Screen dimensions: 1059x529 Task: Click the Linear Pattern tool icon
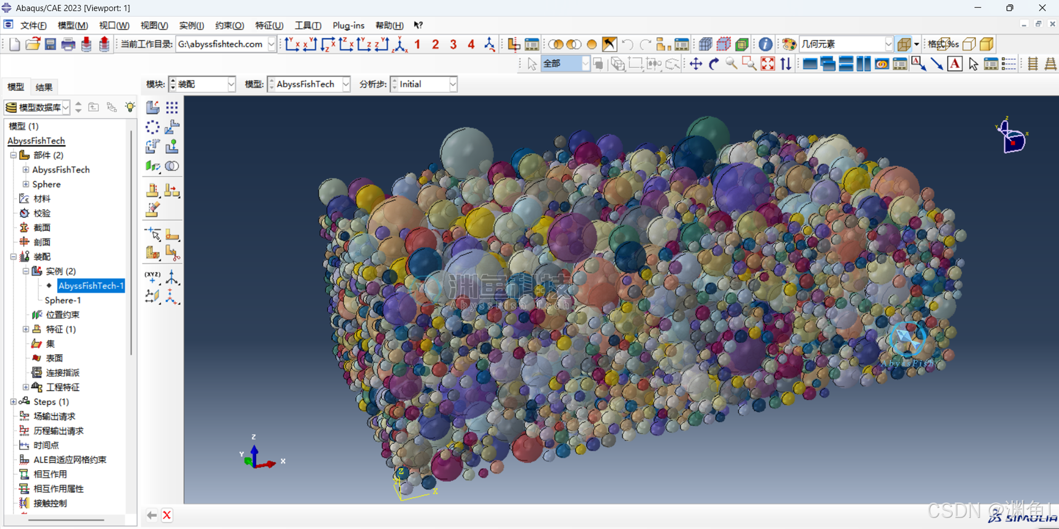[172, 107]
